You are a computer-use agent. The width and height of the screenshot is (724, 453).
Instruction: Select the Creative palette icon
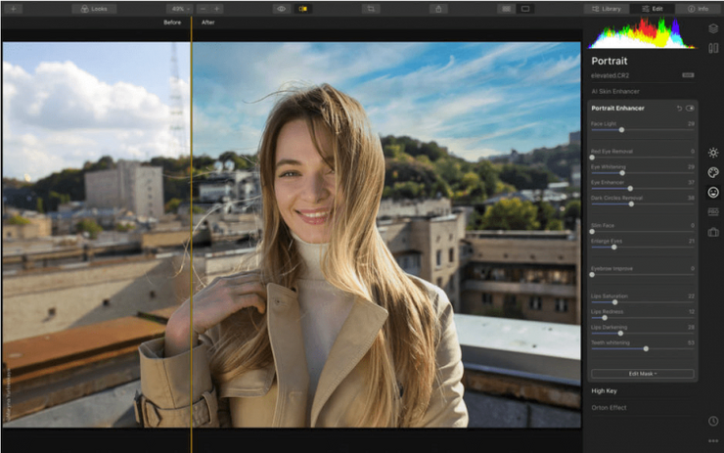click(x=713, y=172)
